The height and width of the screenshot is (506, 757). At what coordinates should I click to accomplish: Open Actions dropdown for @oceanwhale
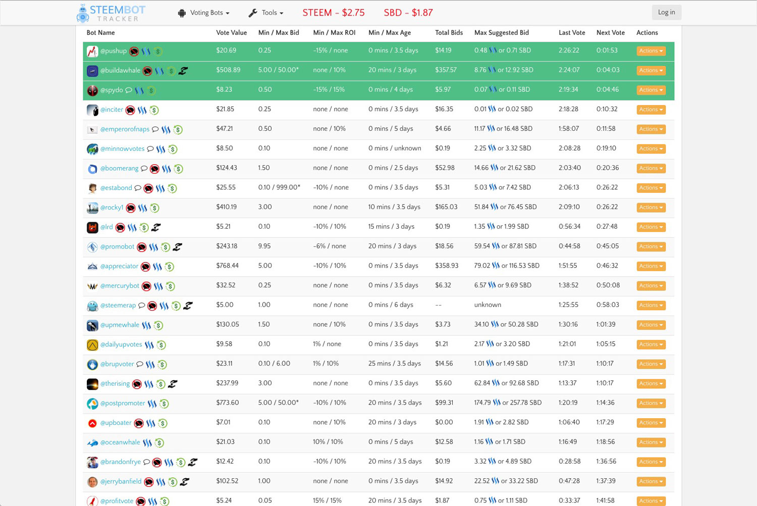coord(651,442)
